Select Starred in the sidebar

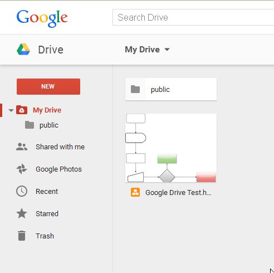[x=47, y=213]
